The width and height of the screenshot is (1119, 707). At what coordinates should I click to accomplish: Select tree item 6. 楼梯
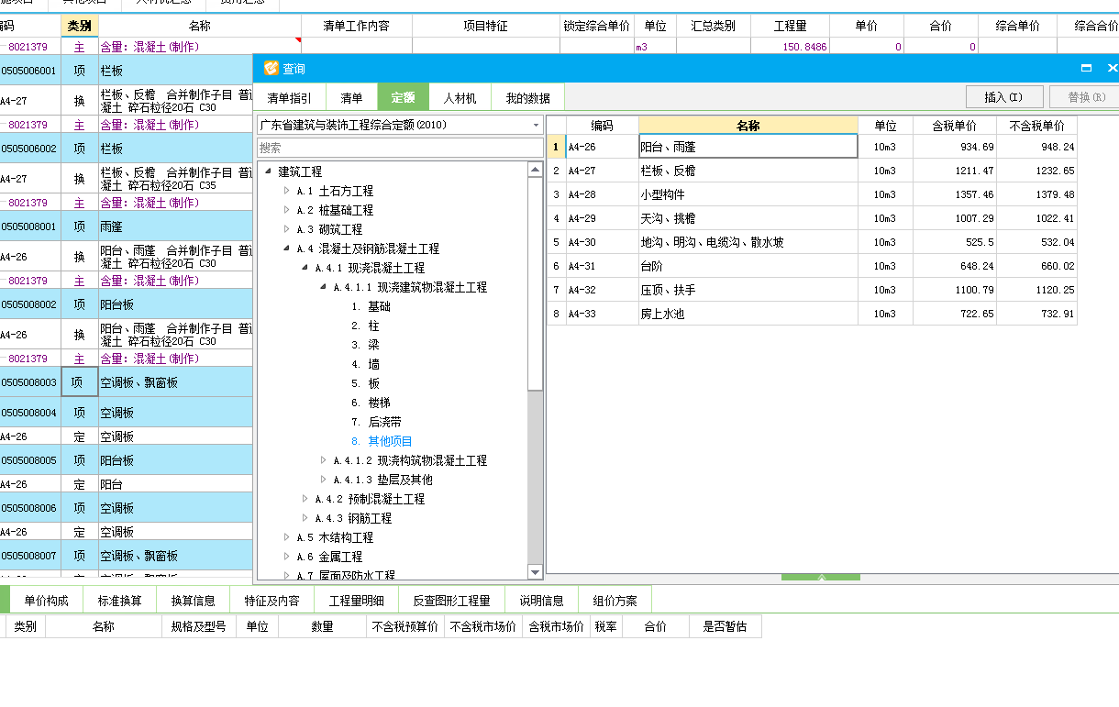click(x=371, y=403)
